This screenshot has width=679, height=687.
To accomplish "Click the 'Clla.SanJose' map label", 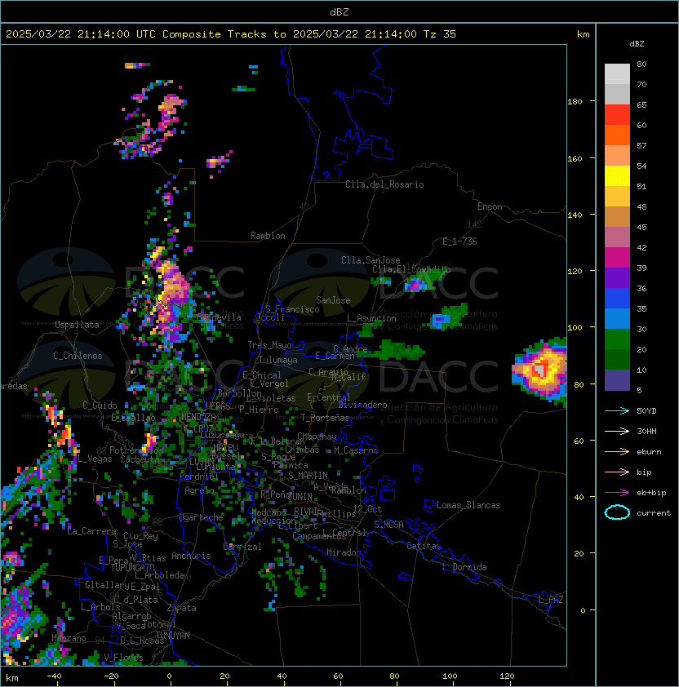I will [371, 260].
